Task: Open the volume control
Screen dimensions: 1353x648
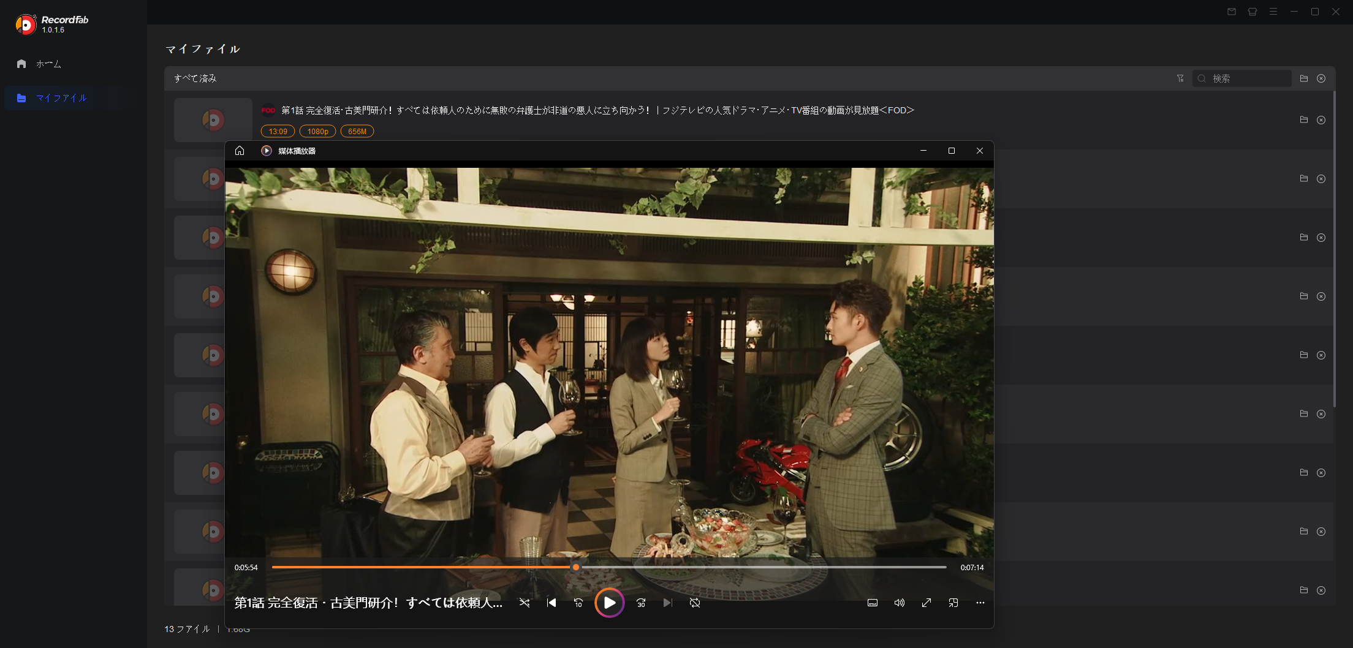Action: pyautogui.click(x=900, y=603)
